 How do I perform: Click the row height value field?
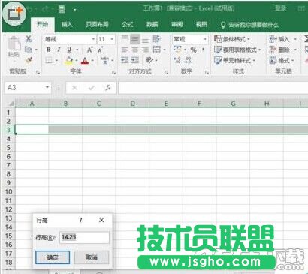(84, 237)
